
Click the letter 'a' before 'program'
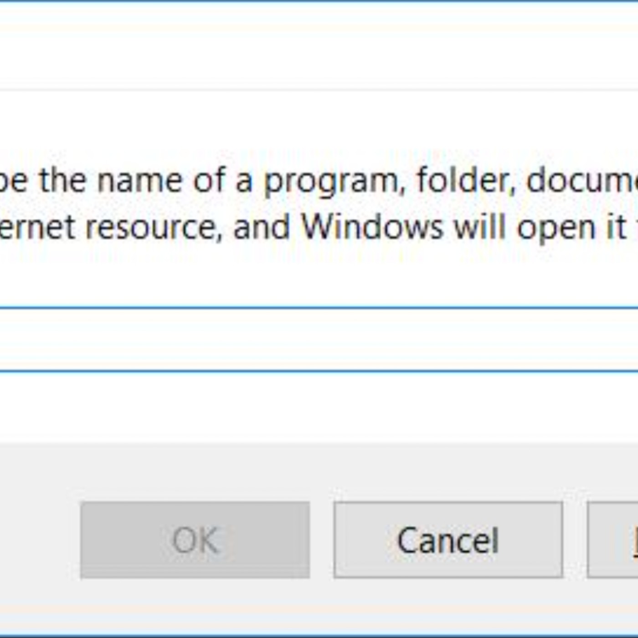pos(244,181)
